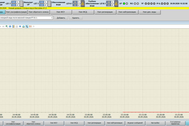Click the Добавить button
189x126 pixels.
pyautogui.click(x=61, y=18)
